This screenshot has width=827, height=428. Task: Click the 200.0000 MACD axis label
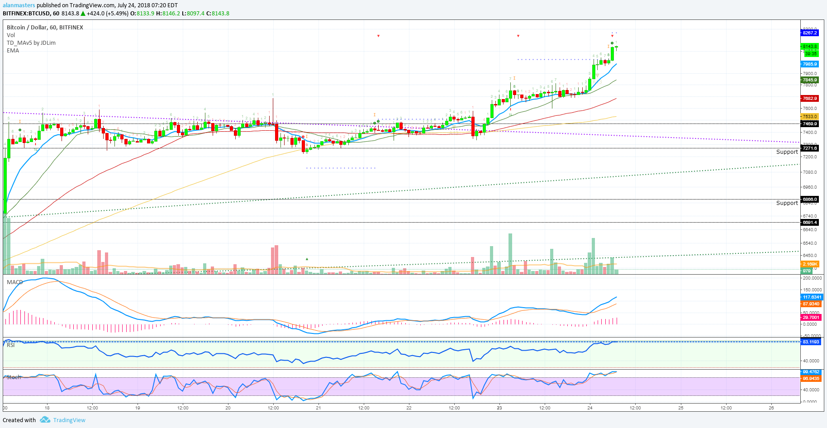pyautogui.click(x=813, y=278)
